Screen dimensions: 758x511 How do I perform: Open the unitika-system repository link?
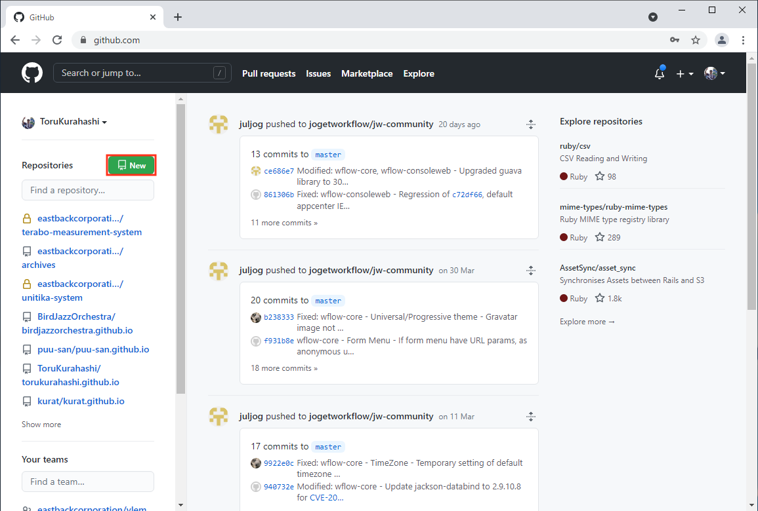tap(72, 291)
